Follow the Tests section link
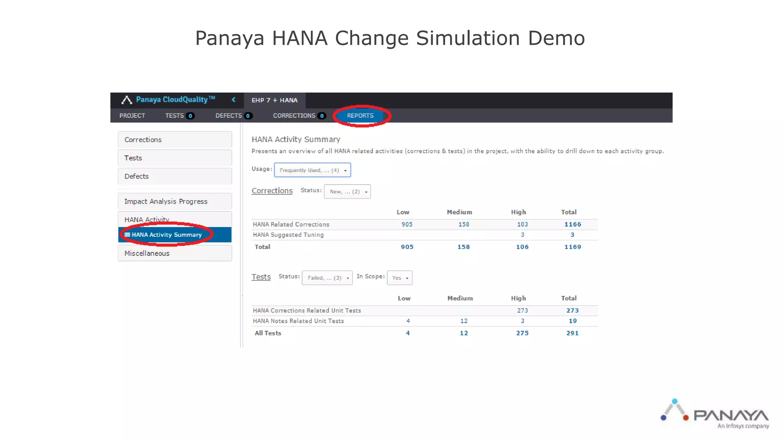The image size is (783, 440). (x=261, y=277)
